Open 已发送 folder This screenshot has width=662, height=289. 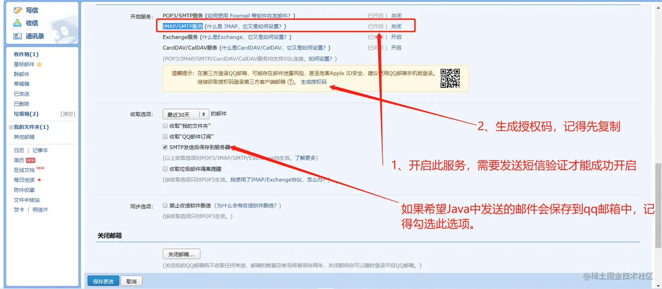(21, 94)
